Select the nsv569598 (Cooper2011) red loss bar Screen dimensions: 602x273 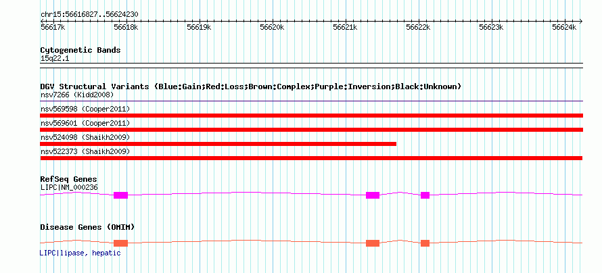coord(311,116)
